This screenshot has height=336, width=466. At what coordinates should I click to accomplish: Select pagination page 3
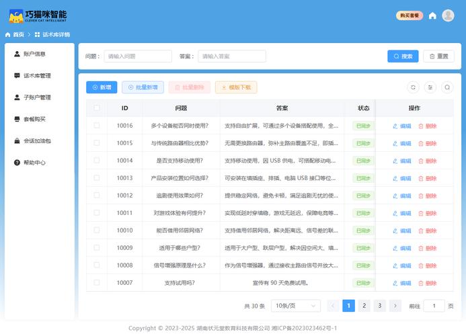[379, 306]
